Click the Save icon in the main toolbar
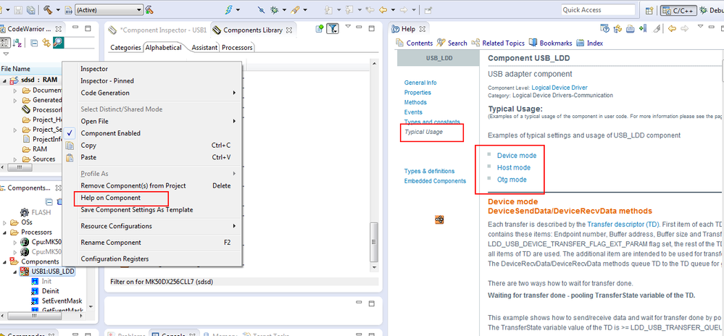The width and height of the screenshot is (724, 336). pos(20,9)
